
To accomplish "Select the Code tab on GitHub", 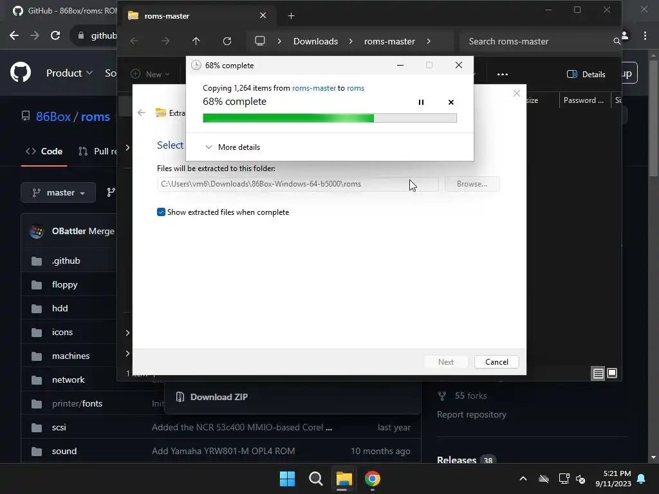I will (44, 151).
